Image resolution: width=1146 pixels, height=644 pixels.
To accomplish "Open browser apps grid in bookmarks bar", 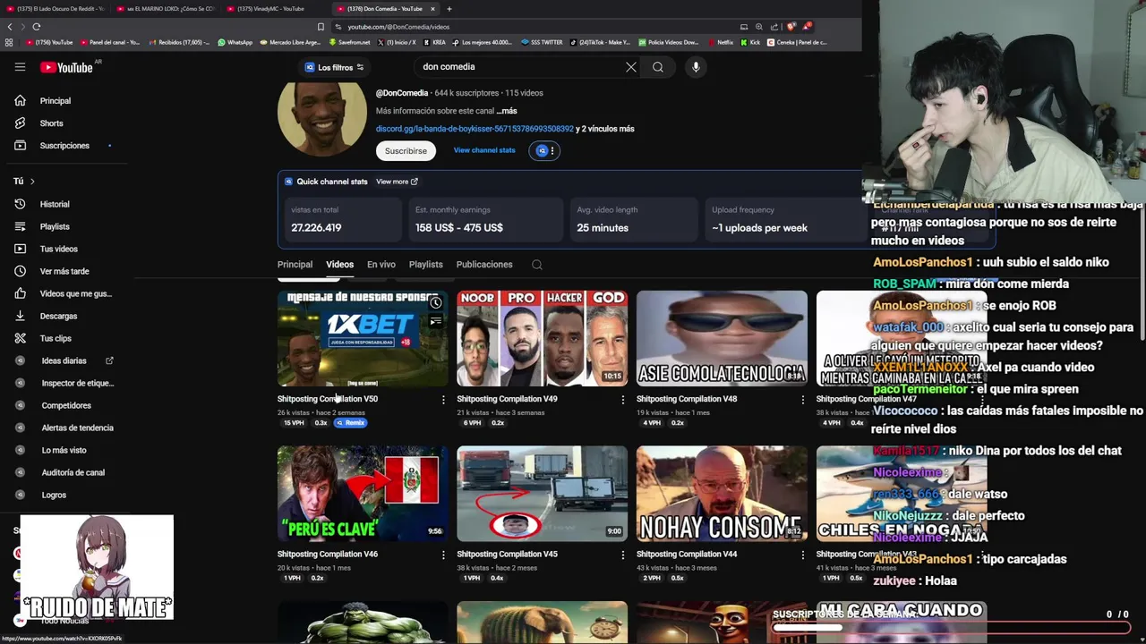I will point(9,42).
